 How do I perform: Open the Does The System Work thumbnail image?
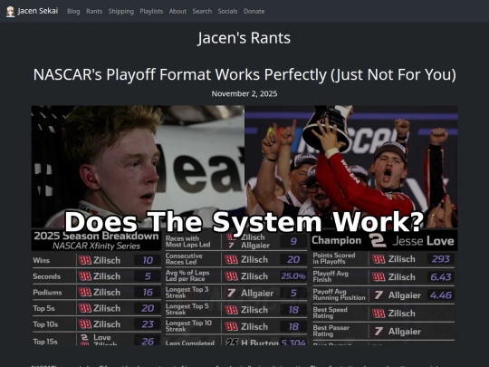point(244,225)
